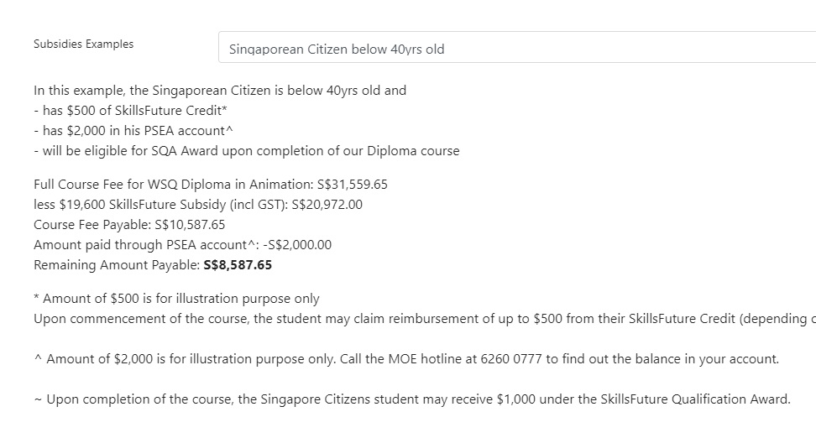Click the SkillsFuture Credit reimbursement sentence

425,319
